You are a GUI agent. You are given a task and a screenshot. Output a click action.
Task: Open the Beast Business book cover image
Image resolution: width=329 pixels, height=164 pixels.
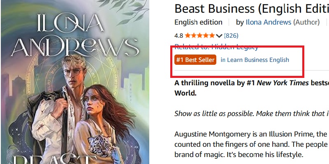tap(75, 82)
